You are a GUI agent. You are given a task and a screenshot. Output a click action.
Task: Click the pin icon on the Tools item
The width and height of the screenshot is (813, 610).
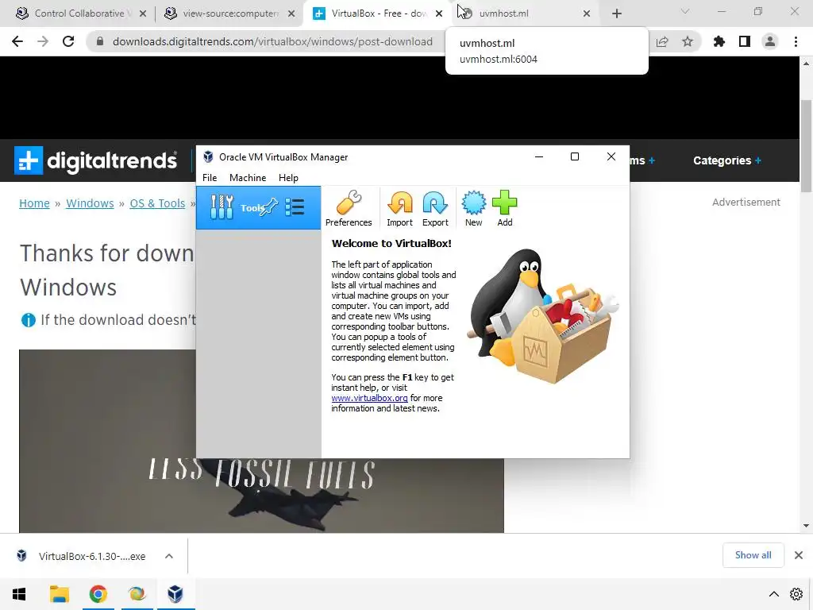[270, 207]
